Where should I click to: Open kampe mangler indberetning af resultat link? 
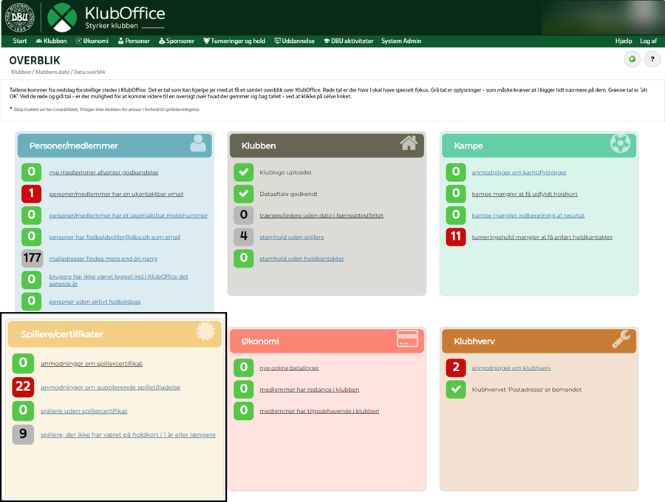coord(528,216)
